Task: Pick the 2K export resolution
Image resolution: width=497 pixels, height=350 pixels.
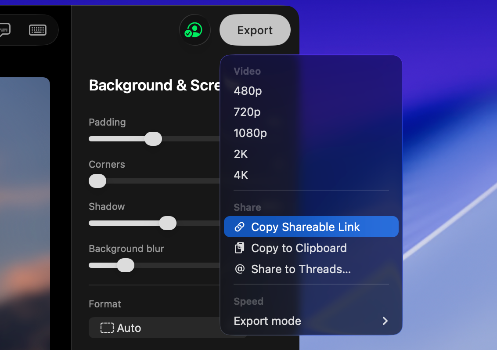Action: click(x=311, y=154)
